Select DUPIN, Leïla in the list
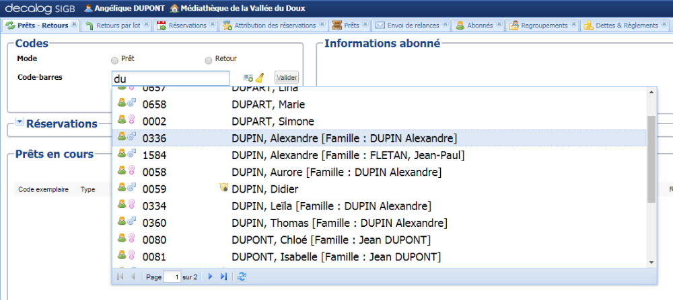The height and width of the screenshot is (300, 673). (380, 206)
